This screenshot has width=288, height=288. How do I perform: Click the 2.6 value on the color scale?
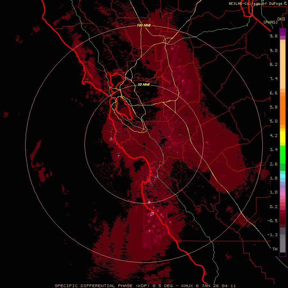click(x=274, y=164)
